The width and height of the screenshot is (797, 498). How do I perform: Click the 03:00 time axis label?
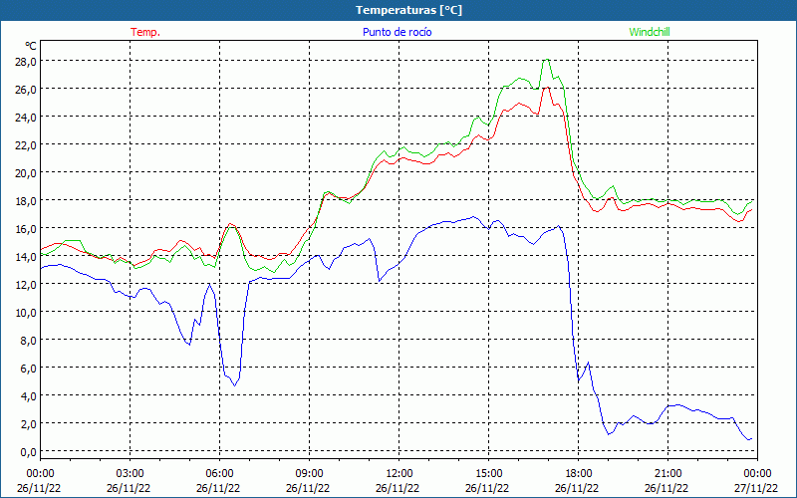[x=131, y=474]
